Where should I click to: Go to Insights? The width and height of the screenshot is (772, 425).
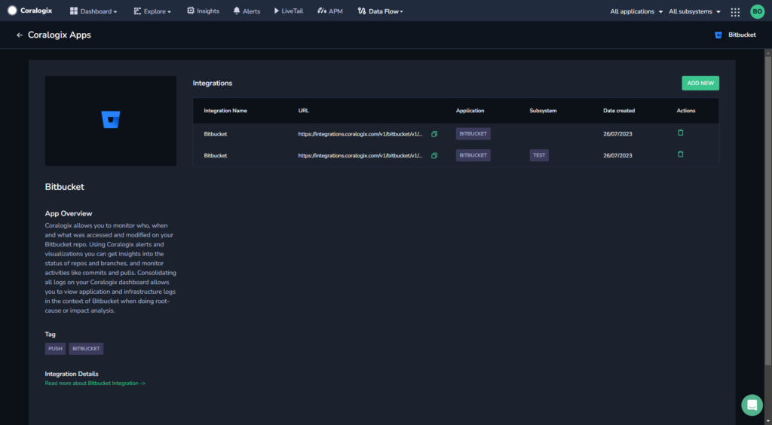coord(203,11)
